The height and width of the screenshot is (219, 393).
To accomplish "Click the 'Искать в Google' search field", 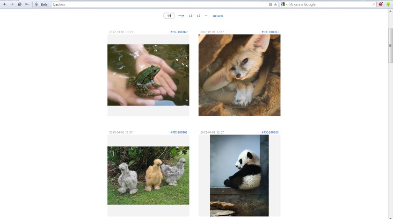I will click(x=327, y=4).
